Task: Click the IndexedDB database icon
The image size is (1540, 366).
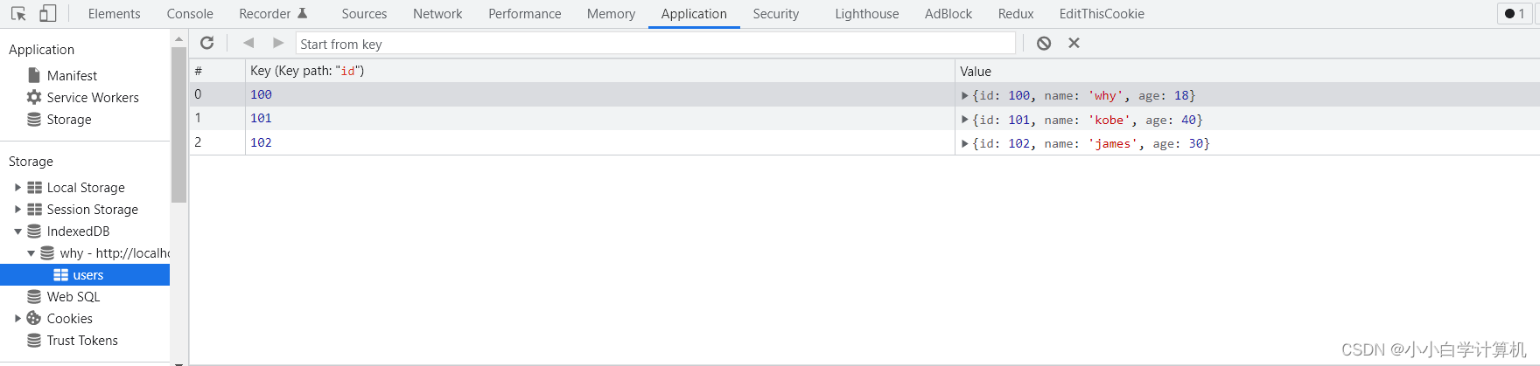Action: pyautogui.click(x=34, y=231)
